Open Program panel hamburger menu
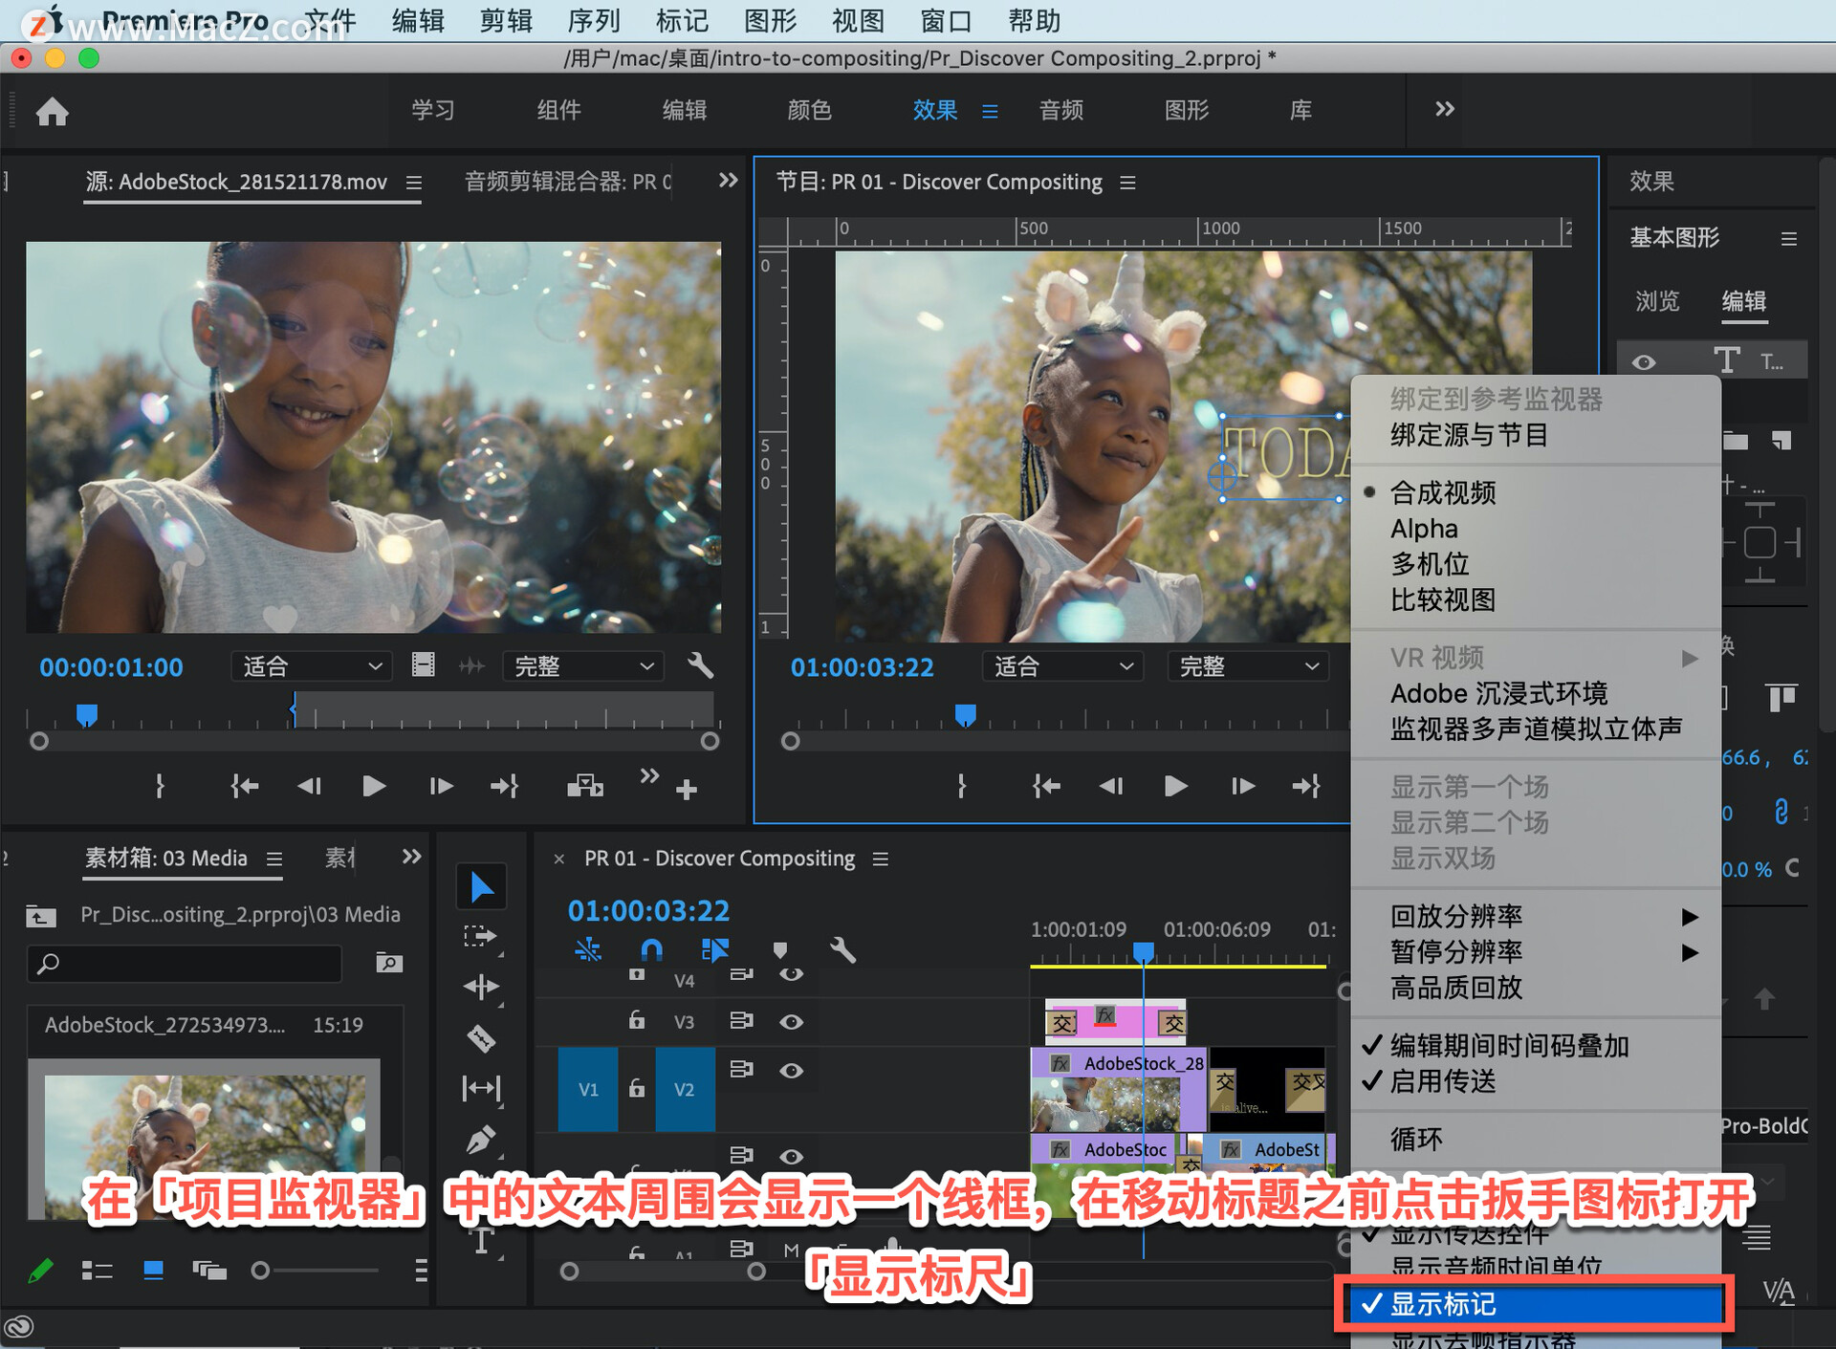 1127,182
